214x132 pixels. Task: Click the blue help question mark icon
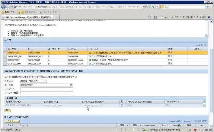click(209, 17)
